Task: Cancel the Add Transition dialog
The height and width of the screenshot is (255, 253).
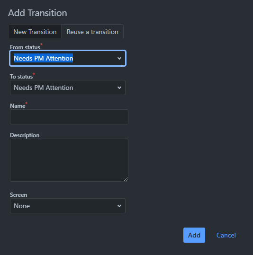Action: (226, 235)
